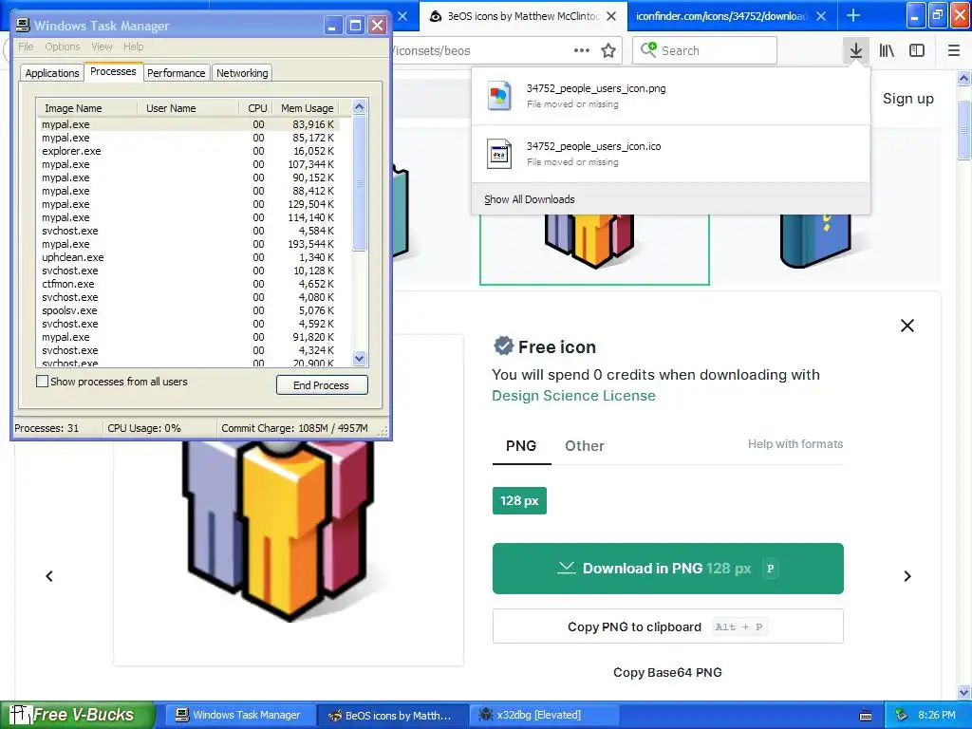
Task: Sort processes by User Name column
Action: tap(188, 108)
